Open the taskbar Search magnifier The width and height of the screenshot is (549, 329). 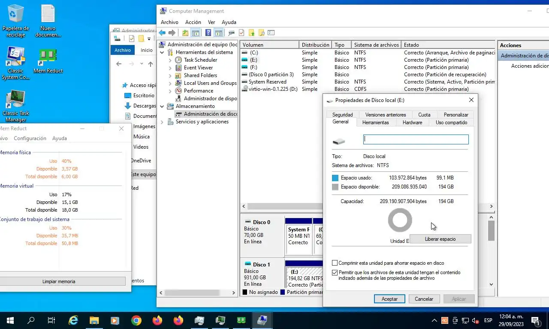(x=31, y=320)
